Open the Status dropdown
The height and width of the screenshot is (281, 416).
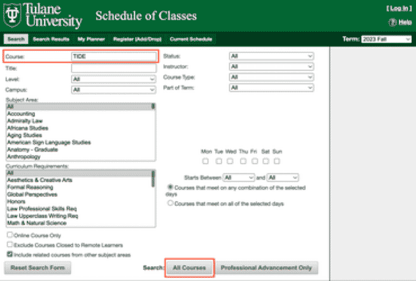tap(272, 56)
